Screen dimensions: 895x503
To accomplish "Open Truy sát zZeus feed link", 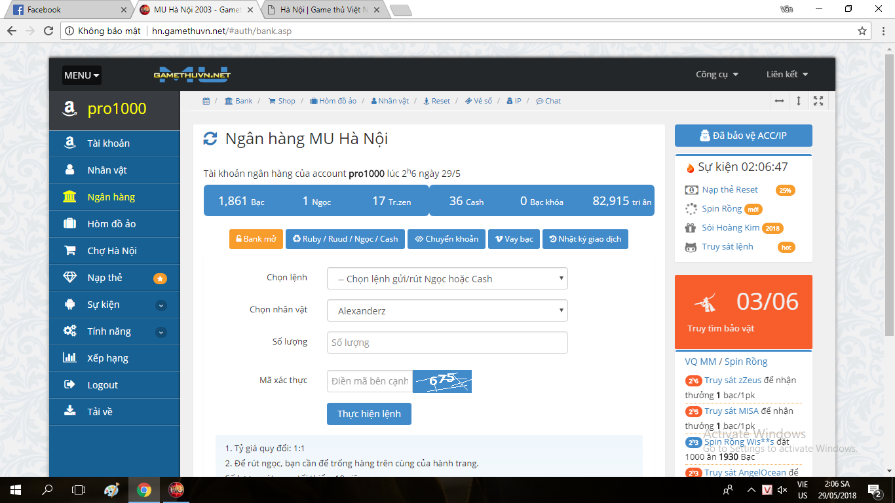I will click(732, 381).
